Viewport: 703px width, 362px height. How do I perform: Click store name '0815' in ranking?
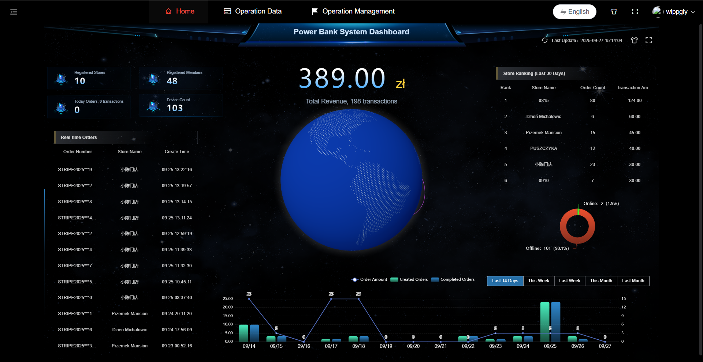click(x=543, y=101)
